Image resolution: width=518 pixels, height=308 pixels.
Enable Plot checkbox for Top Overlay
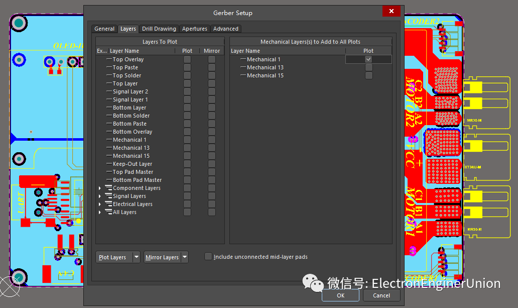[187, 59]
